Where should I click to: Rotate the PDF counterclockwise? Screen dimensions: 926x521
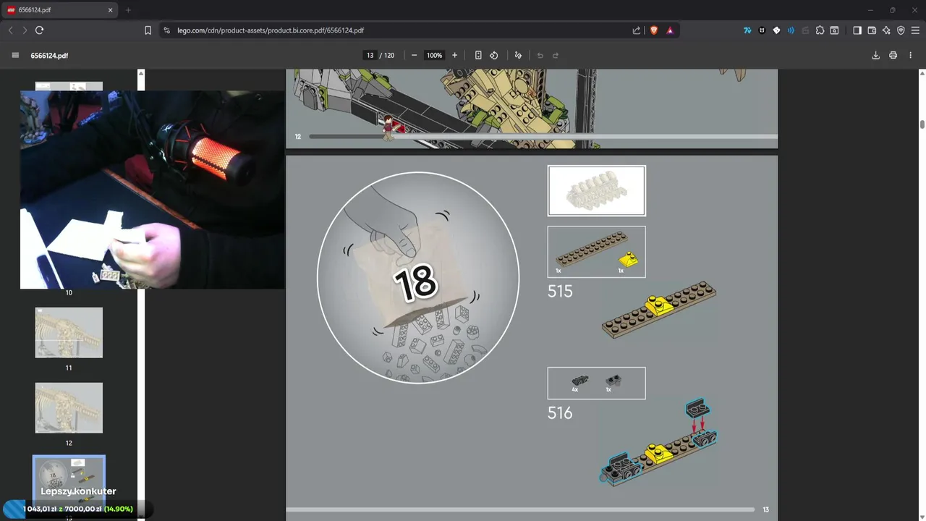pyautogui.click(x=494, y=55)
